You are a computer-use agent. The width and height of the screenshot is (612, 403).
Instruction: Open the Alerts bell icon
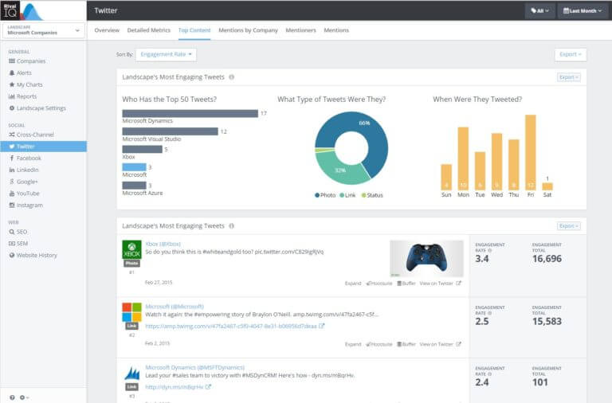12,73
